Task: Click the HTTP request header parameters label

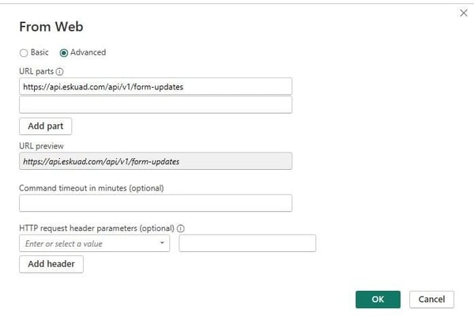Action: coord(96,228)
